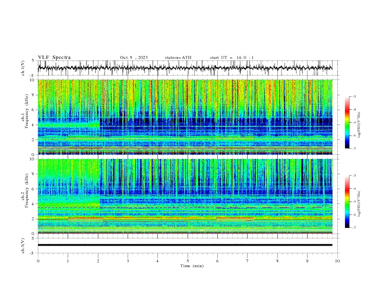This screenshot has height=293, width=380.
Task: Click the "2" kHz tick on the ch.2 frequency axis
Action: [34, 219]
